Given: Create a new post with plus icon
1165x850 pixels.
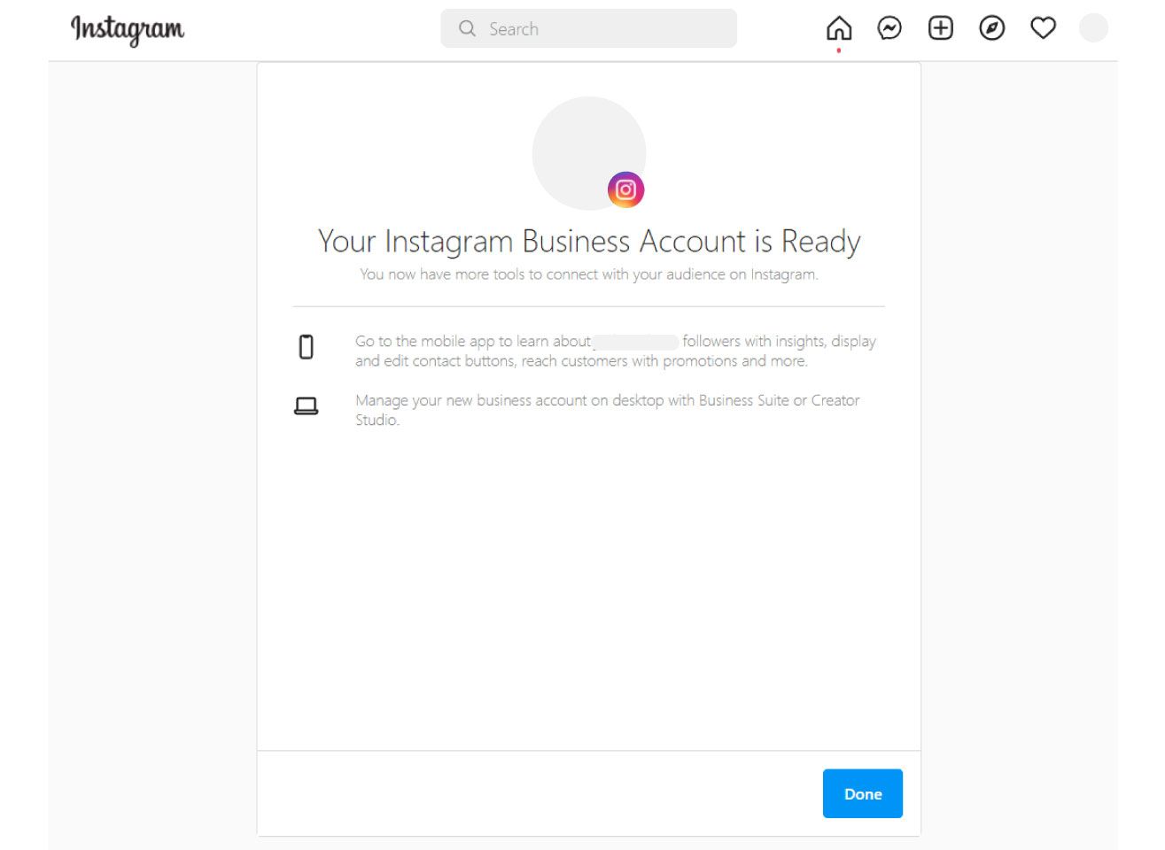Looking at the screenshot, I should click(x=941, y=28).
